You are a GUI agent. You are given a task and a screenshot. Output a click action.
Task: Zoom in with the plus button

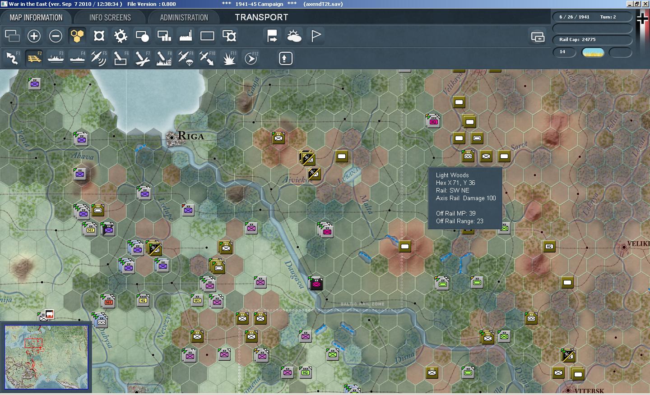pos(34,36)
